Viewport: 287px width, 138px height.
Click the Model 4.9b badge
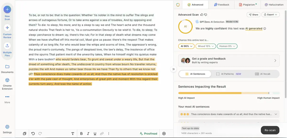point(232,22)
